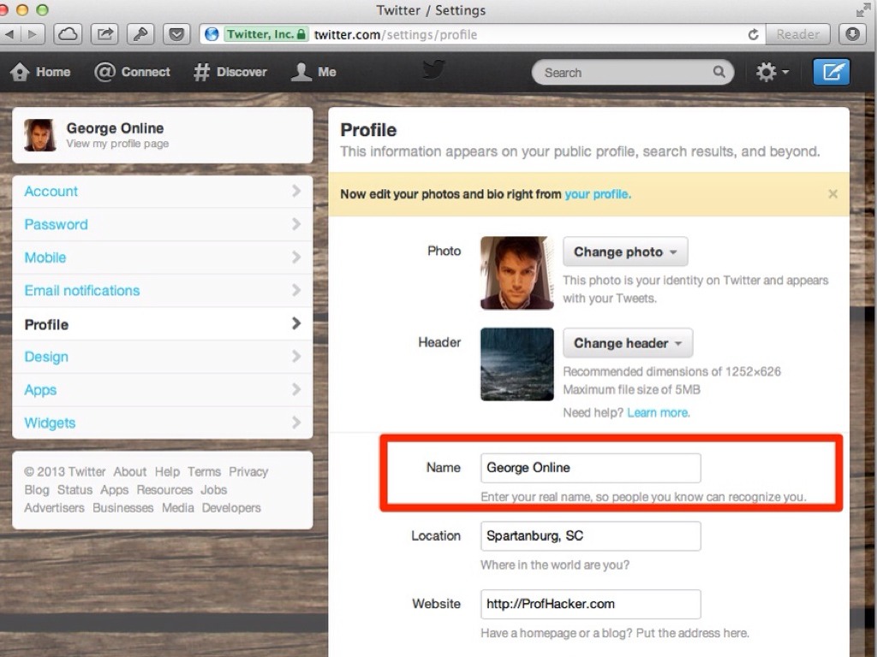Image resolution: width=877 pixels, height=657 pixels.
Task: Open Account settings in sidebar
Action: [162, 192]
